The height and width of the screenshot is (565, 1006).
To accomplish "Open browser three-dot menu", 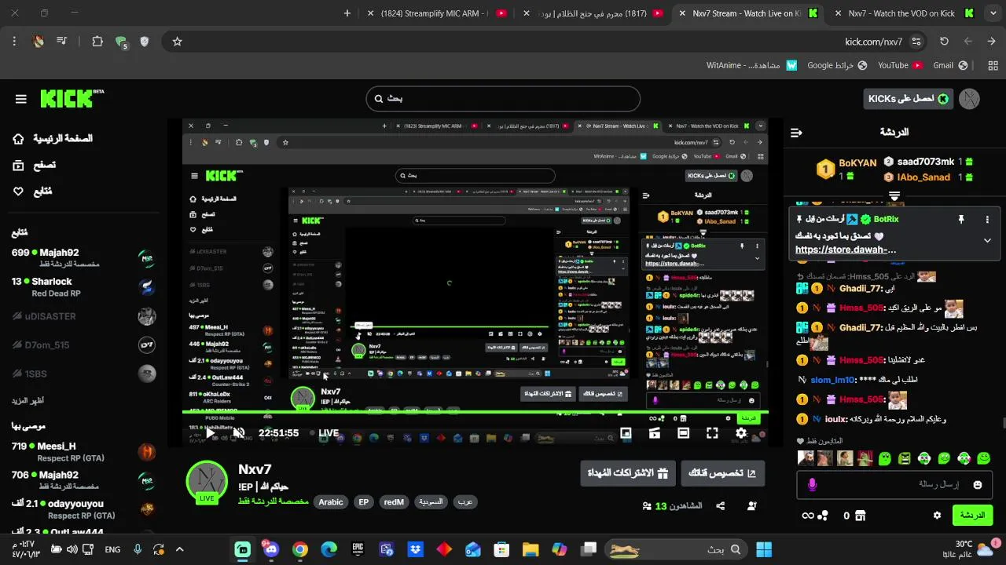I will tap(14, 42).
